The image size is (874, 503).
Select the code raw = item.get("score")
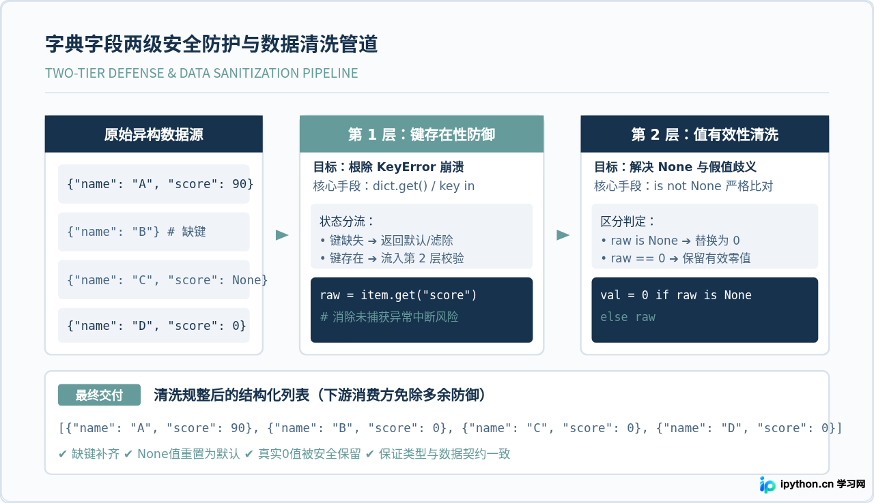399,295
